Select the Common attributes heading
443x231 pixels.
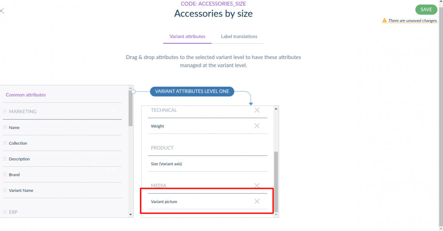[x=25, y=95]
